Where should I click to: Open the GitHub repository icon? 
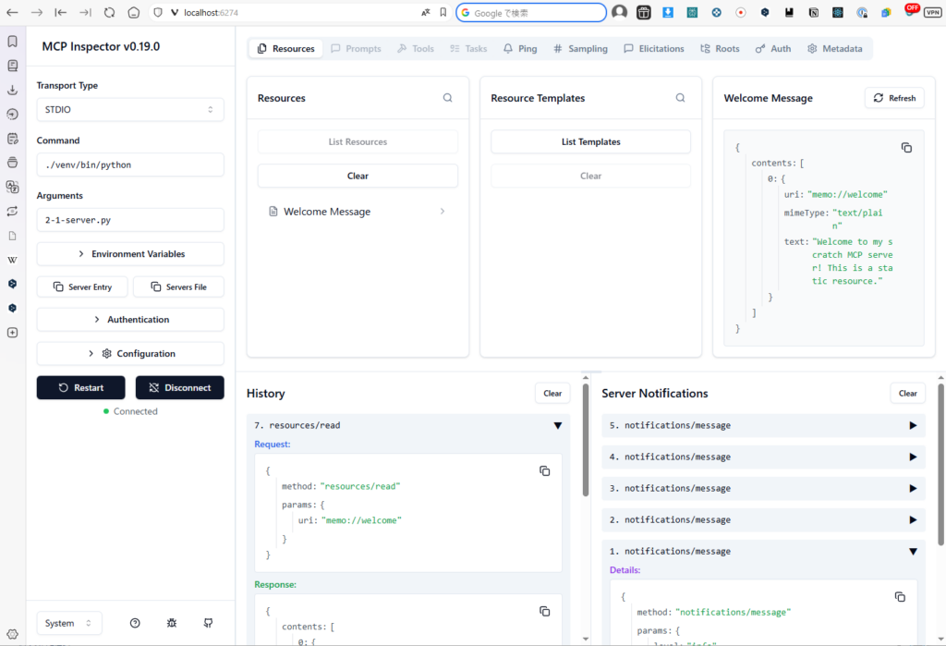(x=207, y=623)
